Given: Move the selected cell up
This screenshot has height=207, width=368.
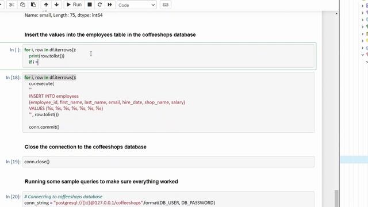Looking at the screenshot, I should click(46, 5).
